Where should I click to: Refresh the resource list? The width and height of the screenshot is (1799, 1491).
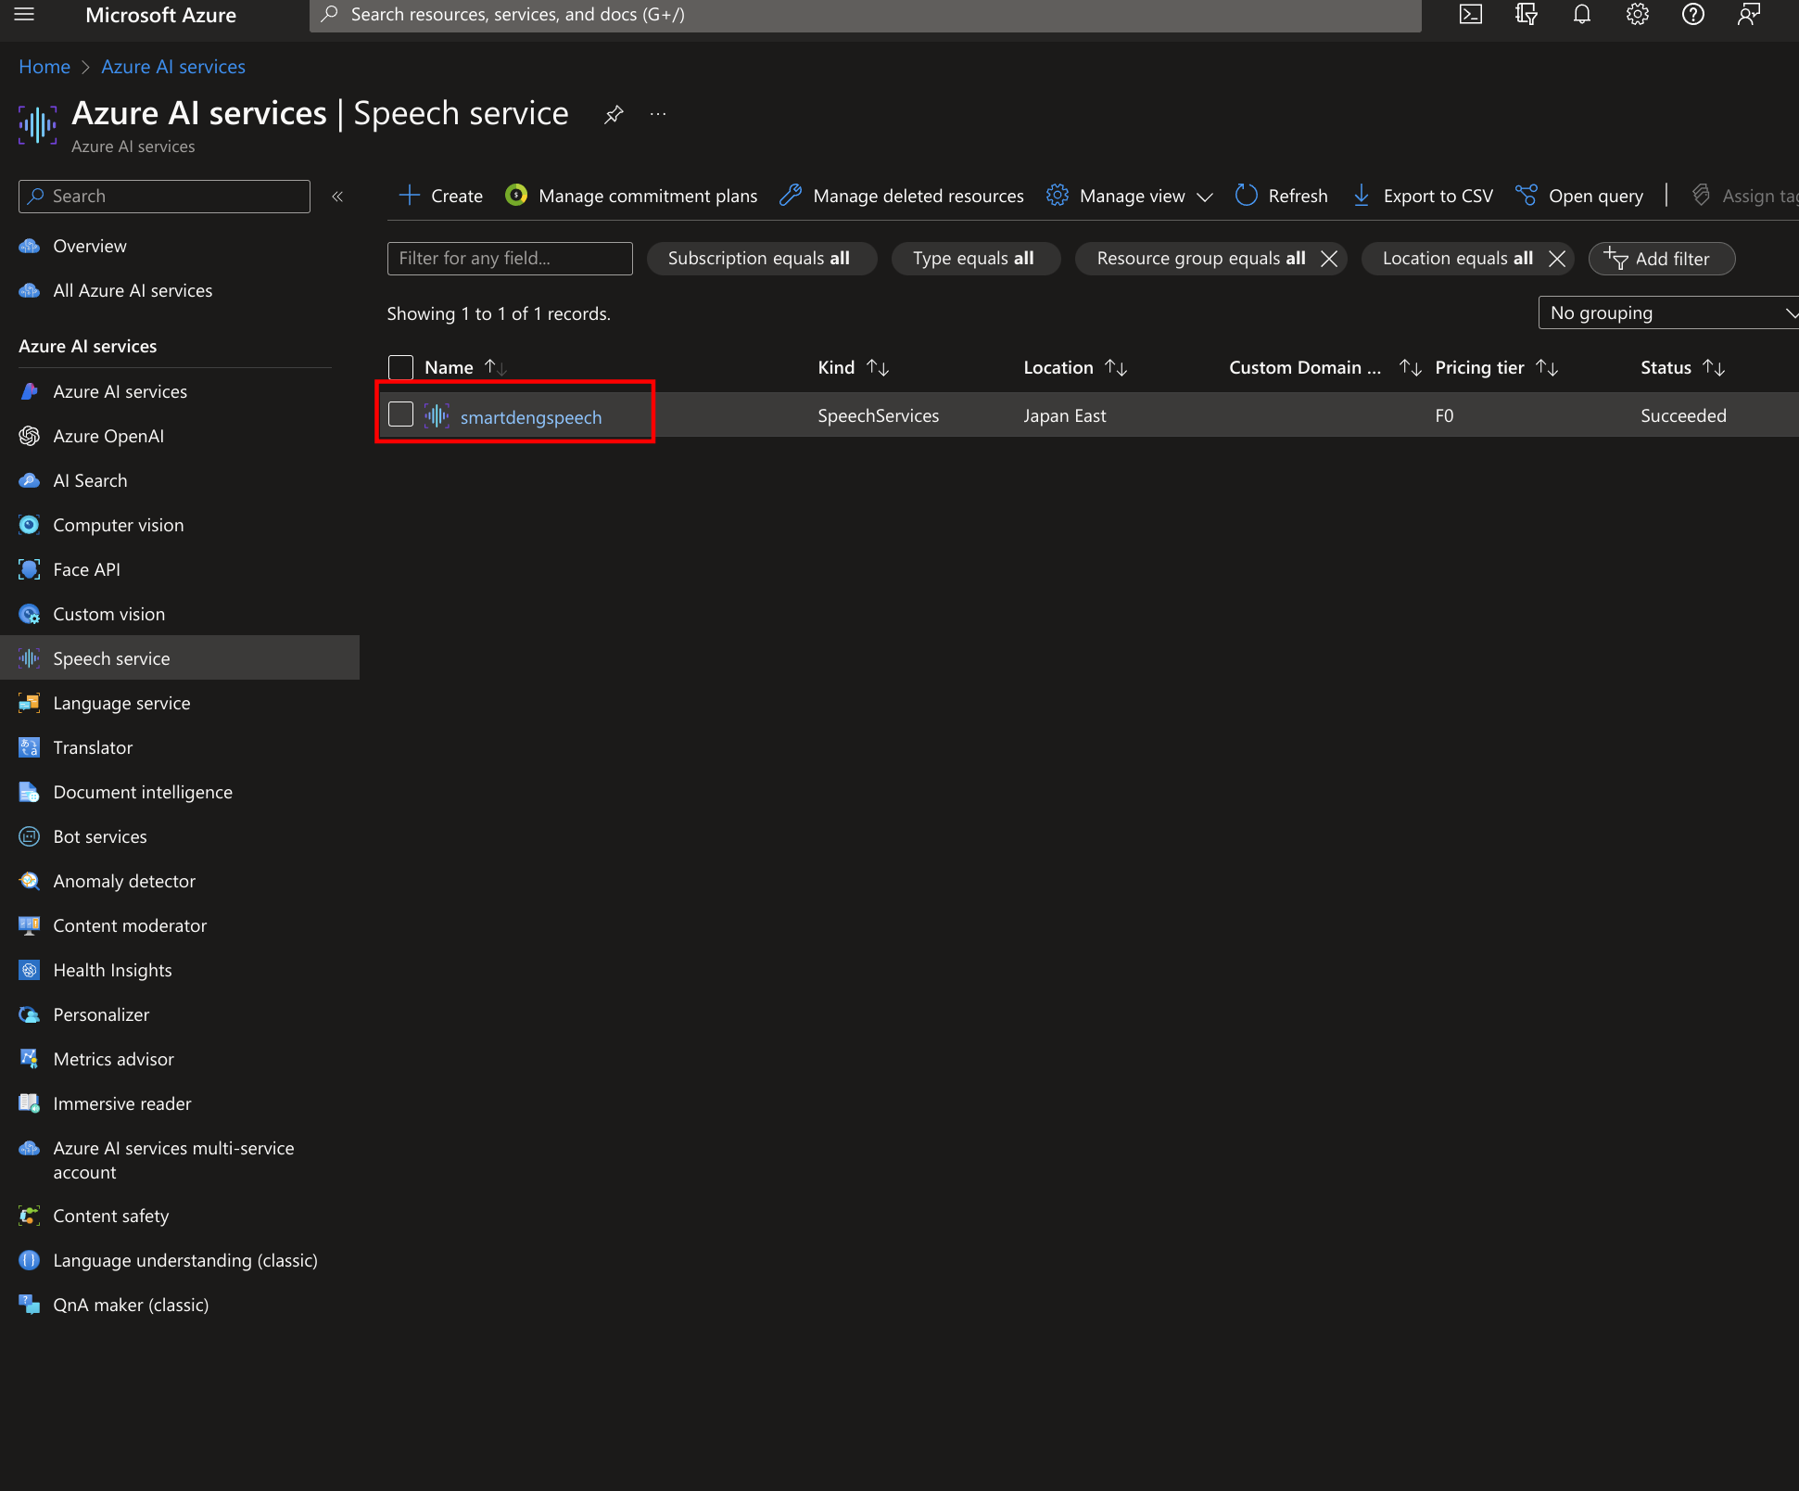(x=1281, y=196)
